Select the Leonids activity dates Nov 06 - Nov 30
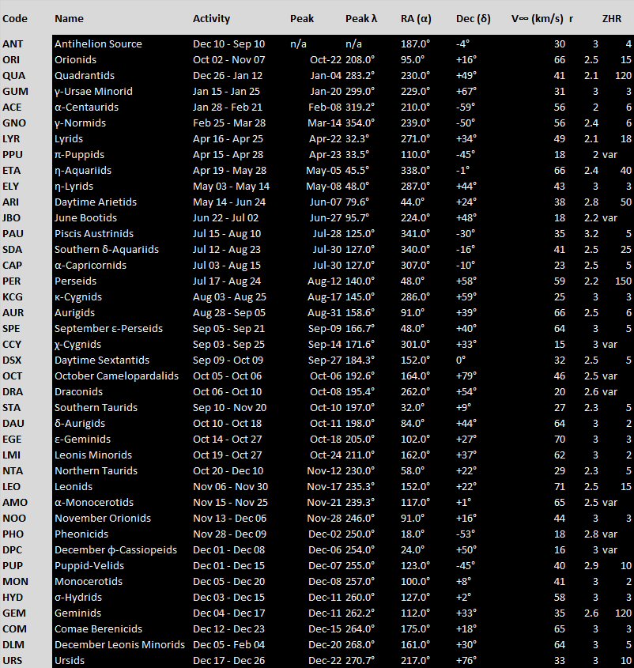Viewport: 634px width, 668px height. pos(230,486)
